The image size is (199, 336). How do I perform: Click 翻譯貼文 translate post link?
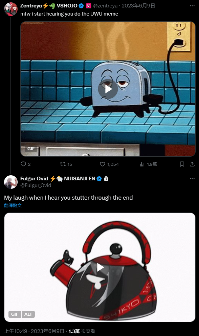(13, 205)
